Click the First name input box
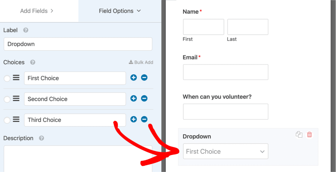This screenshot has width=336, height=172. pos(204,27)
